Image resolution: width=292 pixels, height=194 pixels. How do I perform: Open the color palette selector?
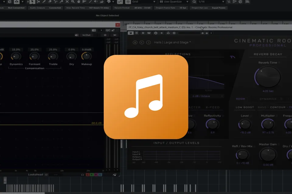click(x=109, y=2)
